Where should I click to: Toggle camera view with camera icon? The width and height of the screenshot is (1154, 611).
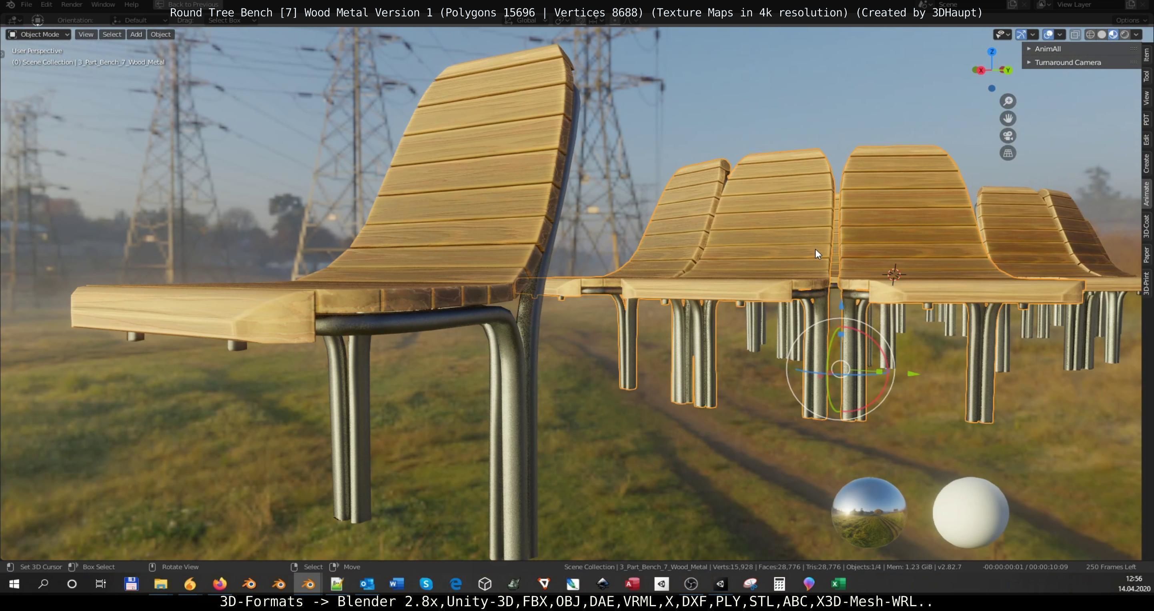(1008, 136)
